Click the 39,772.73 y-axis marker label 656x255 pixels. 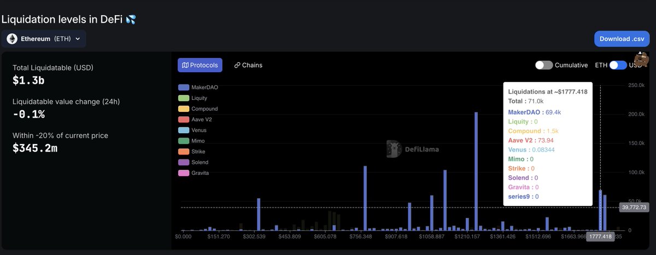coord(634,207)
